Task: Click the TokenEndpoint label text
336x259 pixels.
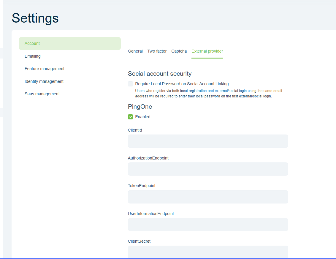Action: coord(141,186)
